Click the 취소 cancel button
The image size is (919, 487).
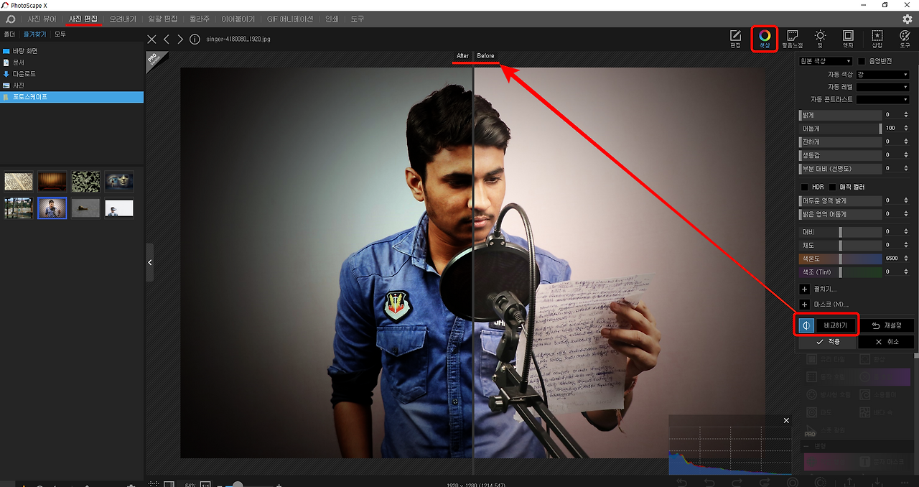pos(887,342)
